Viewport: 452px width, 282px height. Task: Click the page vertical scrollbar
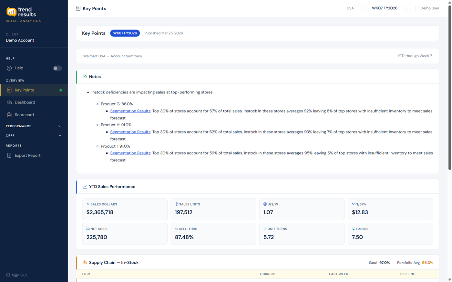click(x=449, y=87)
